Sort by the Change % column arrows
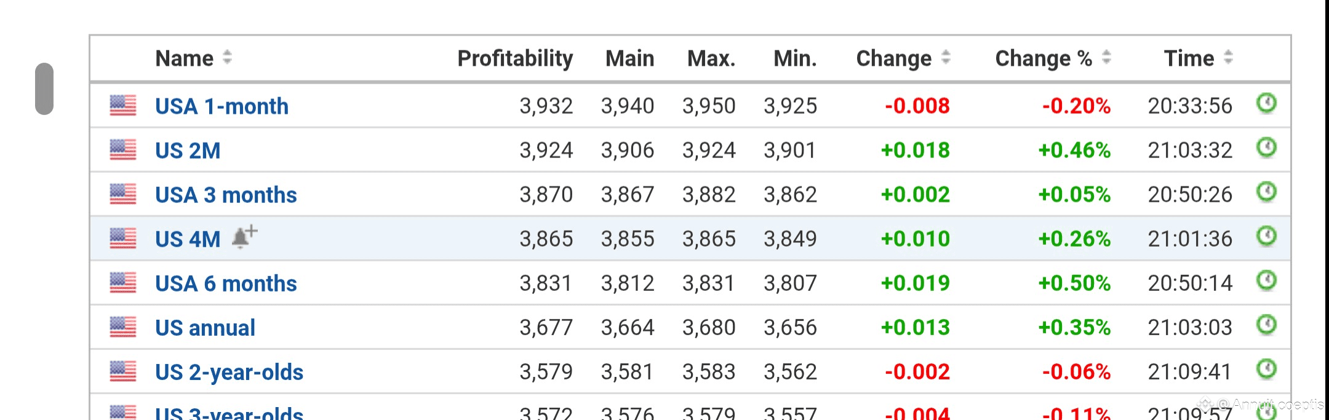The height and width of the screenshot is (420, 1329). 1106,58
